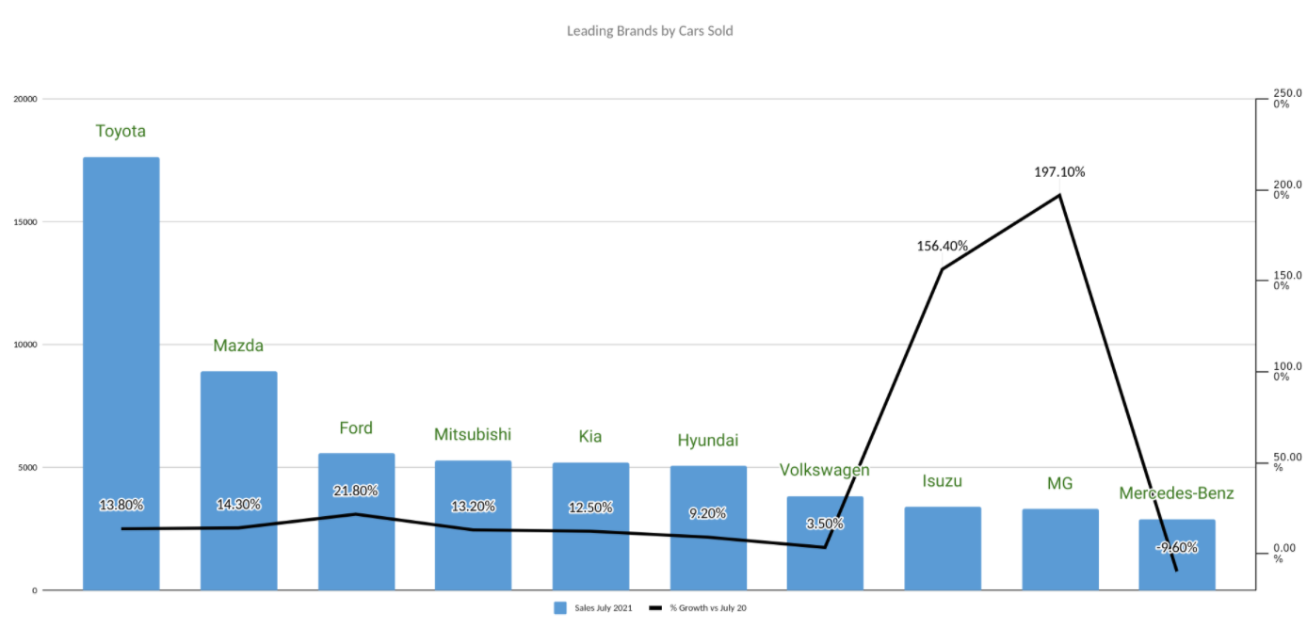This screenshot has height=629, width=1307.
Task: Click the % Growth vs July 20 legend text
Action: click(708, 607)
